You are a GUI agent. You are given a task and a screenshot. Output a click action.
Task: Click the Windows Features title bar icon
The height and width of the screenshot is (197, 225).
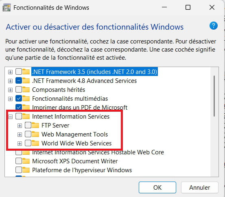pos(7,8)
